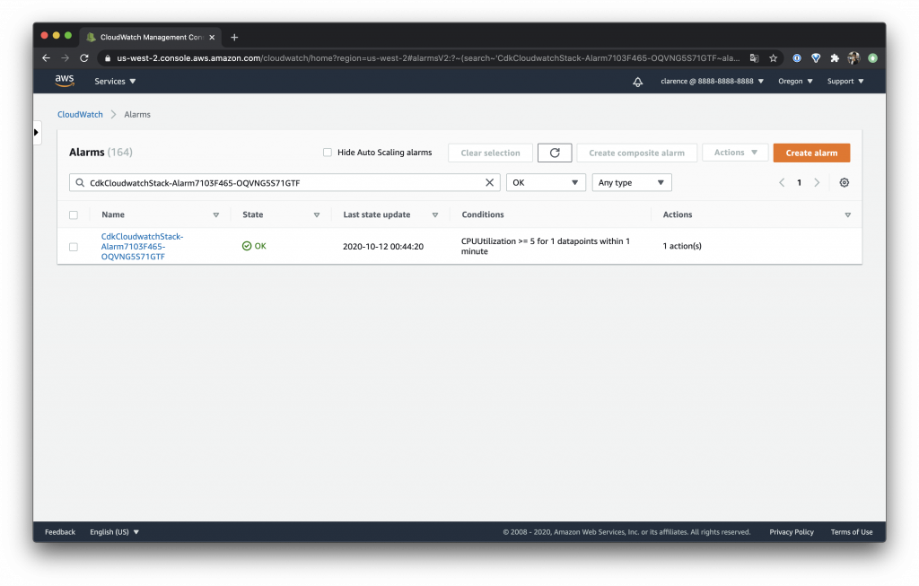The width and height of the screenshot is (919, 586).
Task: Open English (US) language selector
Action: 114,532
